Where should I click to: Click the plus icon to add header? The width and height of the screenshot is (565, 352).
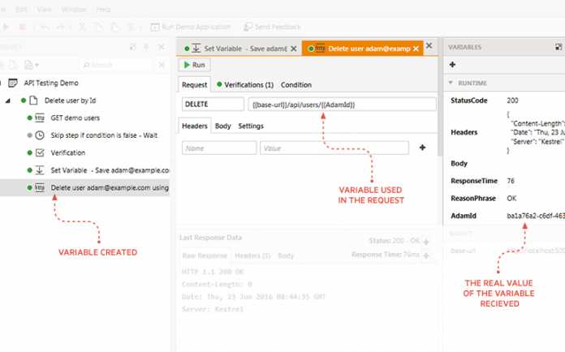[x=422, y=148]
